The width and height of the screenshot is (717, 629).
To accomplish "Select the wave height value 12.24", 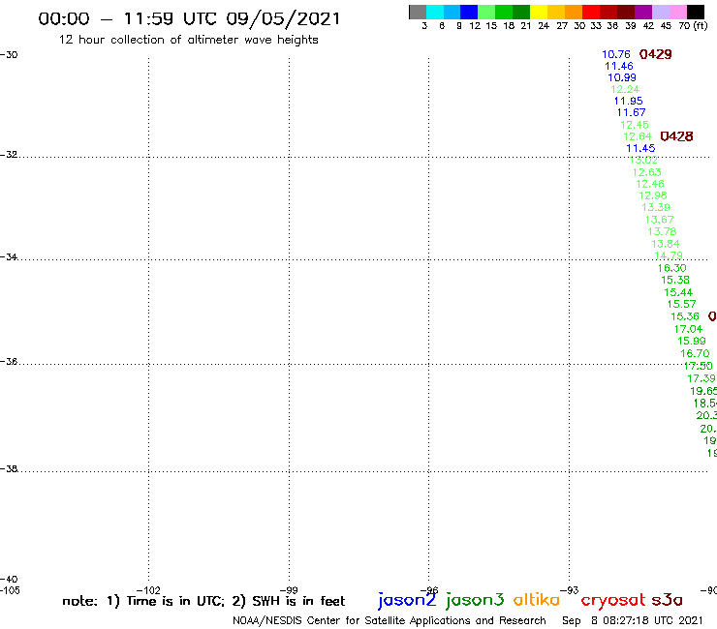I will coord(625,90).
